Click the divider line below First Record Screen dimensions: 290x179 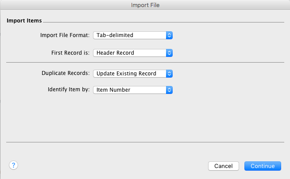coord(145,63)
